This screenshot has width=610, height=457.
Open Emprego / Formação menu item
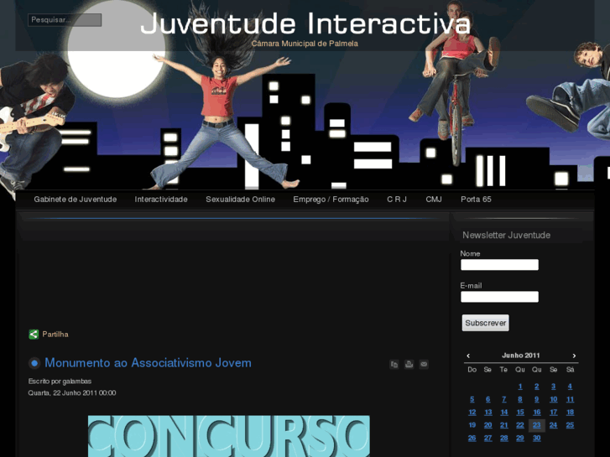coord(331,199)
